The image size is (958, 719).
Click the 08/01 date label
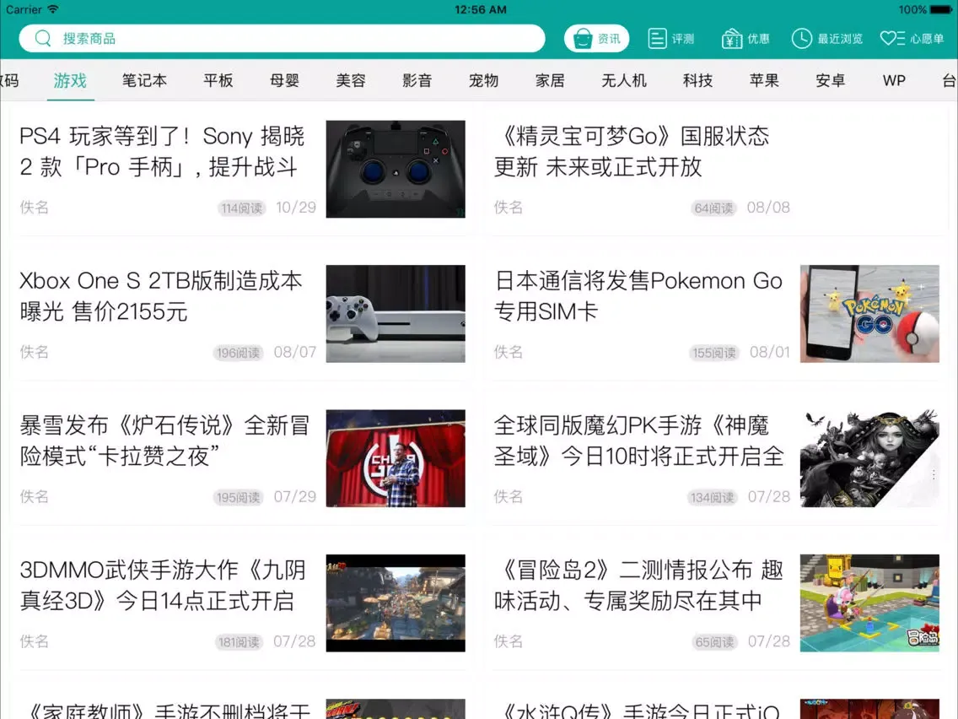(770, 352)
